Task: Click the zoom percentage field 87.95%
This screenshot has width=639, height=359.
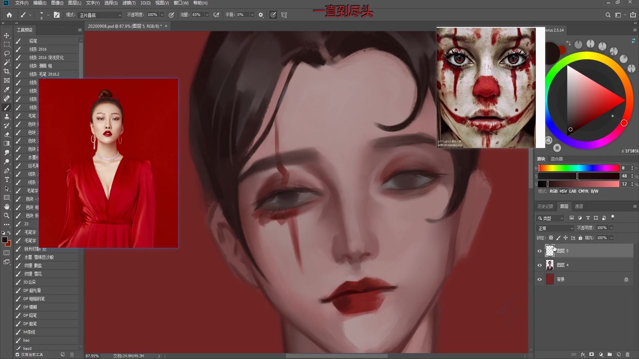Action: [92, 356]
